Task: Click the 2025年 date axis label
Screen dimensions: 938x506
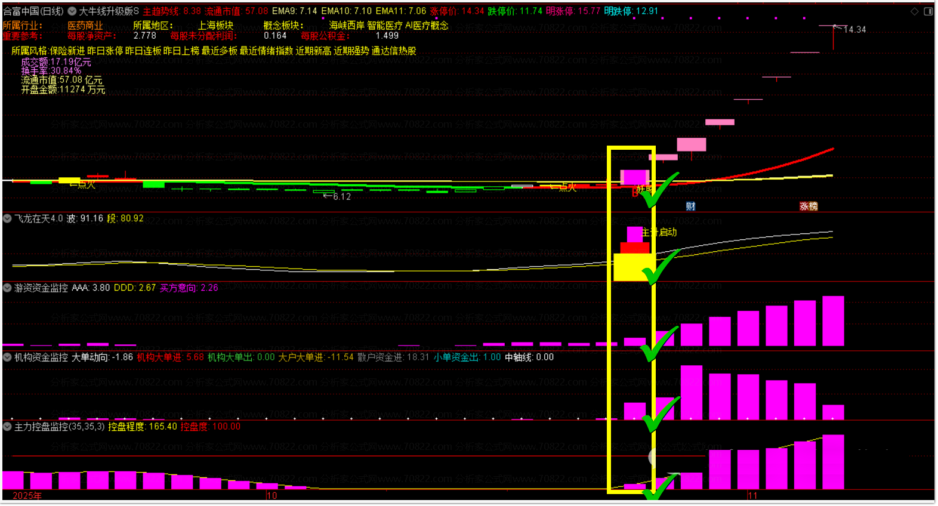Action: coord(27,495)
